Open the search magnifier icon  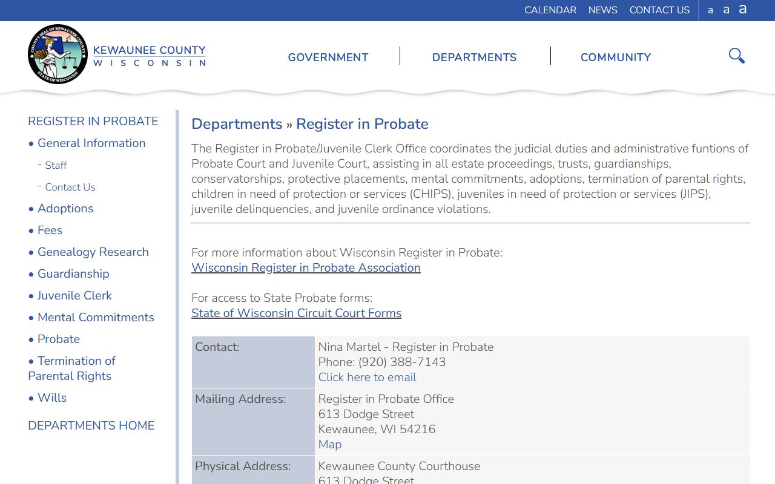pyautogui.click(x=737, y=56)
